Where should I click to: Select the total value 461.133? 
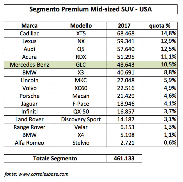pyautogui.click(x=124, y=158)
